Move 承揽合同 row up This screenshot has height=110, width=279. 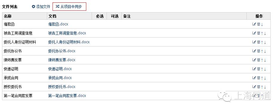point(262,78)
